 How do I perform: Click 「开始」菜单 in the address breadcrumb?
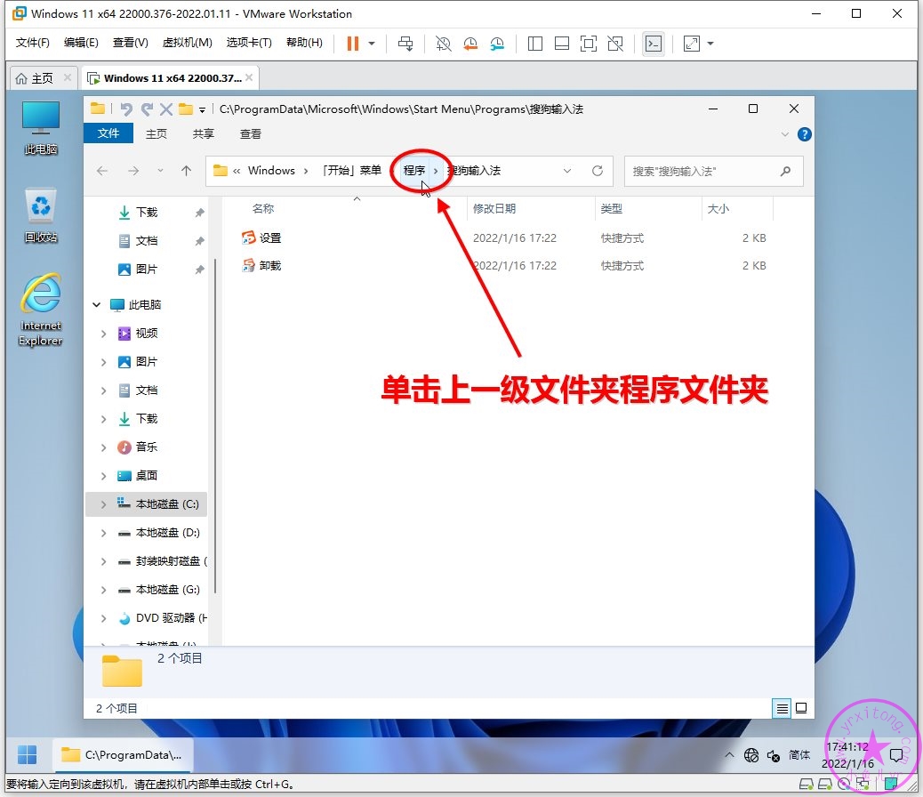351,170
